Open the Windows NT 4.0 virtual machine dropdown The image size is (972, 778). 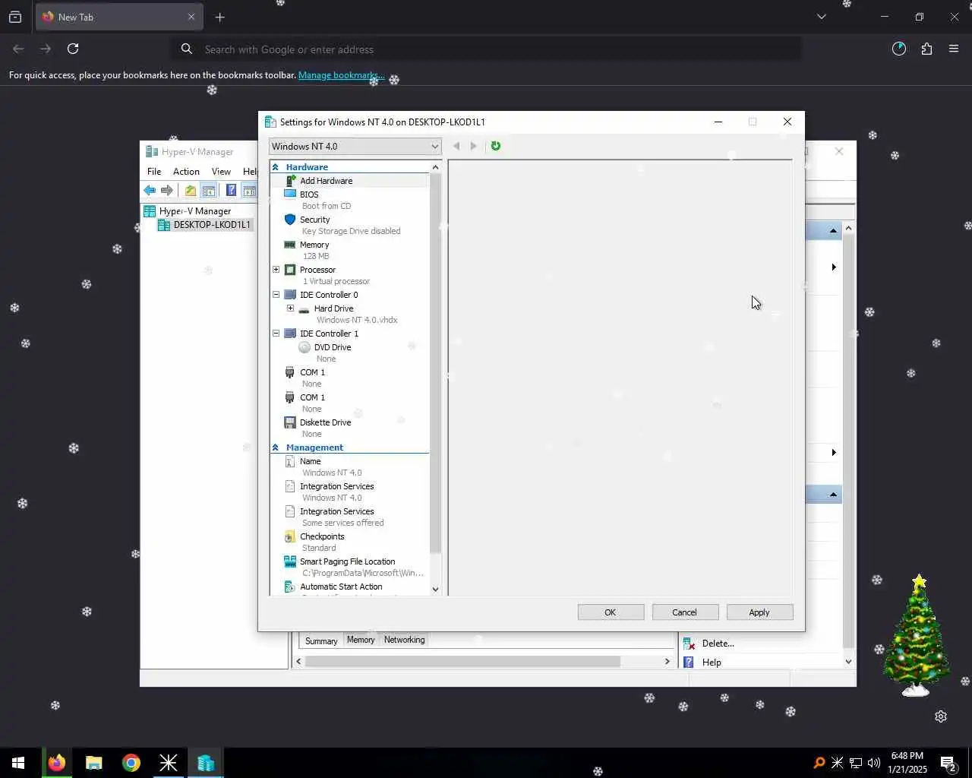click(x=355, y=147)
